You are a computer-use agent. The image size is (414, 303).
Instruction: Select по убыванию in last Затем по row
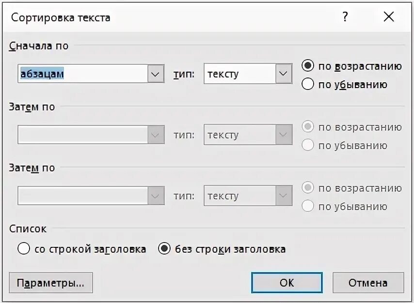point(308,207)
